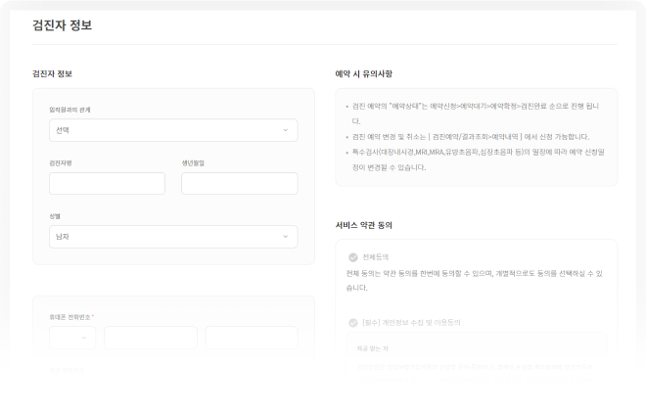Open the 휴대폰 전화번호 prefix dropdown

(x=72, y=338)
